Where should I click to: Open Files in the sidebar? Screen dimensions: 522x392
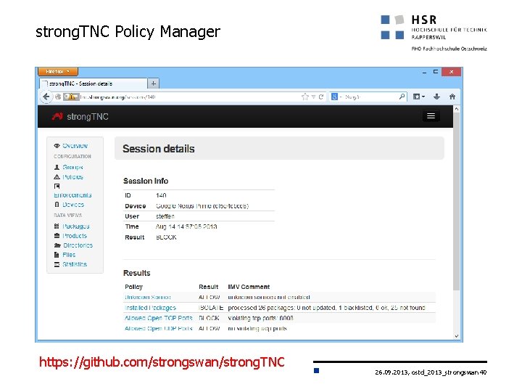pos(69,255)
